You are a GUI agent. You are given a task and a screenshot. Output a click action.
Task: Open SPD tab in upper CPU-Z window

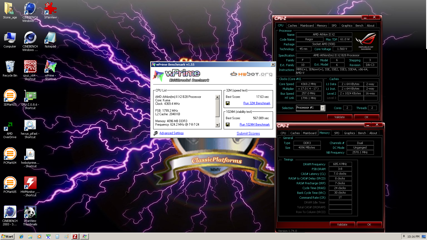pos(334,26)
